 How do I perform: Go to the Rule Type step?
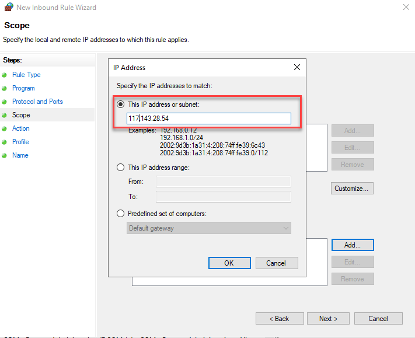point(26,75)
